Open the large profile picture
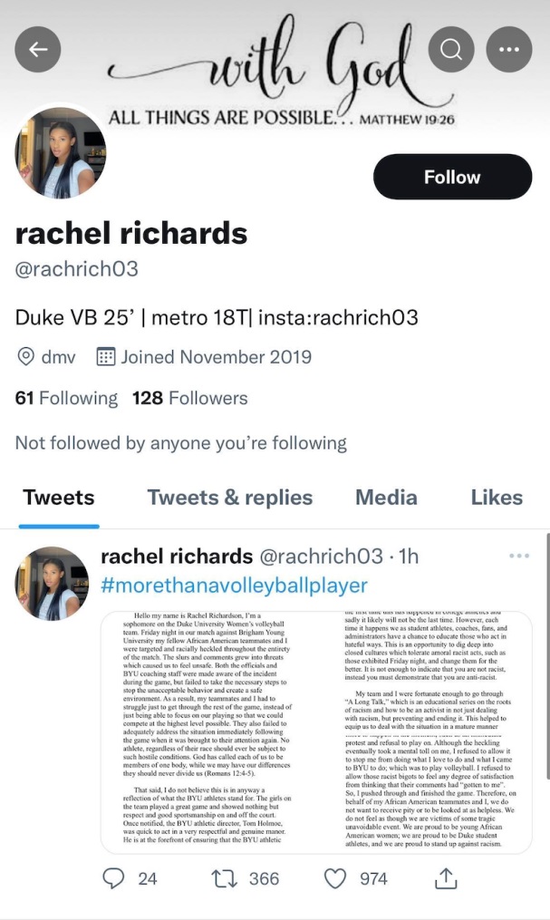Image resolution: width=550 pixels, height=920 pixels. tap(61, 152)
